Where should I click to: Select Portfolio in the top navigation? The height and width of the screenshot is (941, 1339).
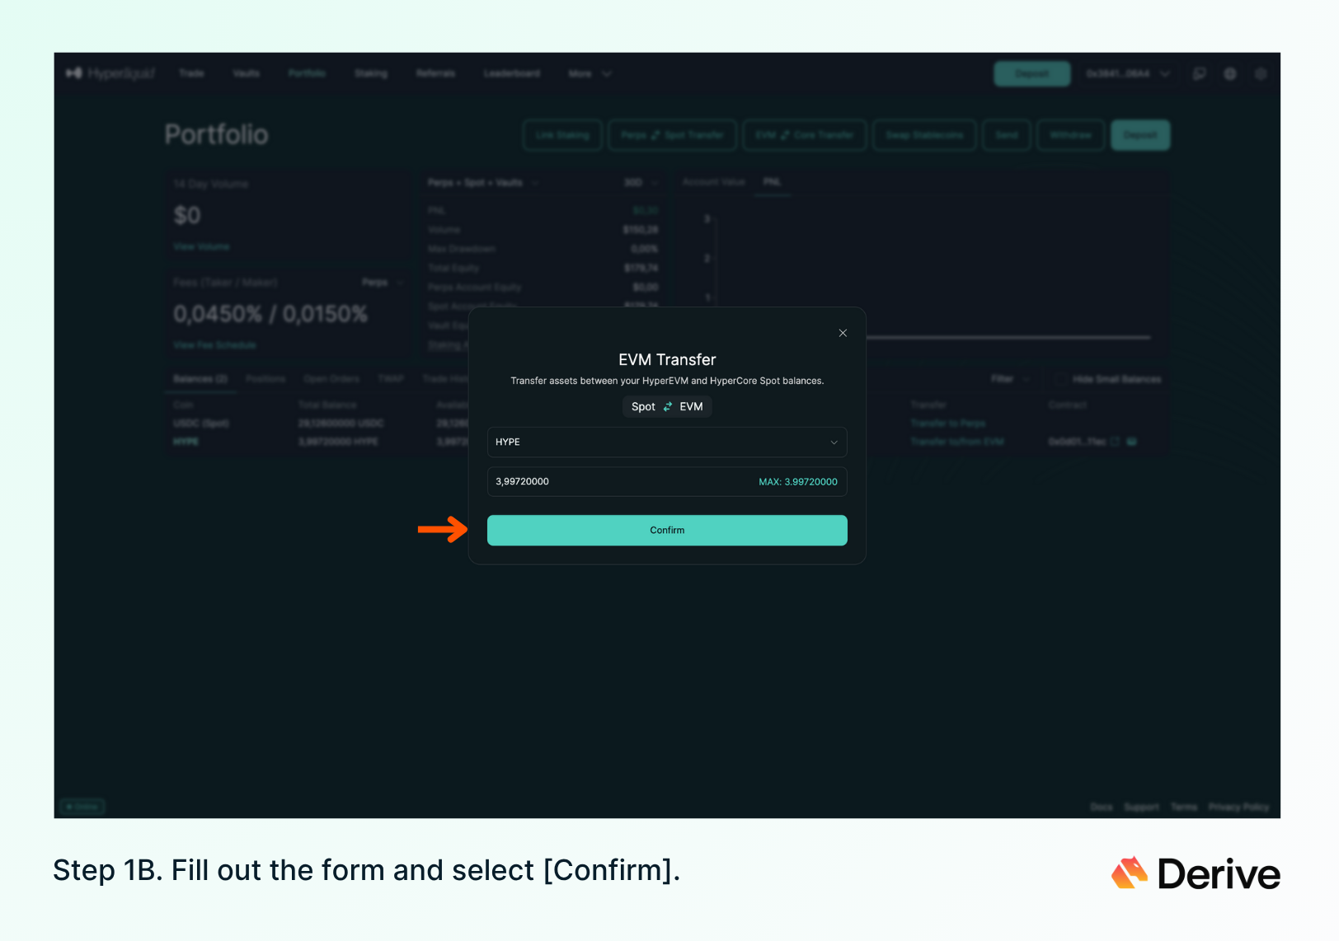307,73
